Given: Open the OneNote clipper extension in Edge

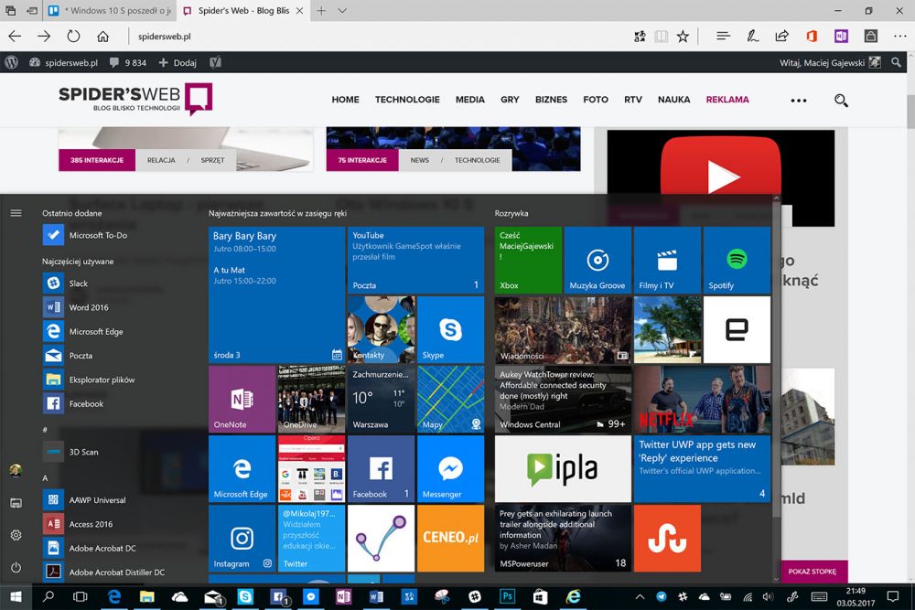Looking at the screenshot, I should pos(841,37).
